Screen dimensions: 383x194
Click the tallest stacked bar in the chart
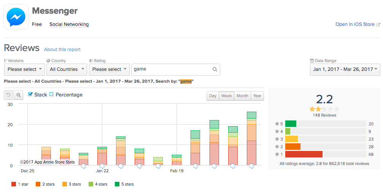[x=251, y=138]
